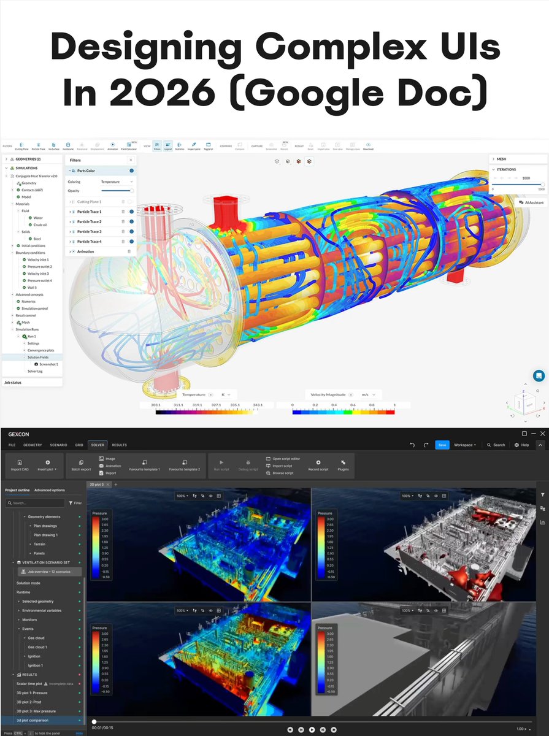The height and width of the screenshot is (736, 549).
Task: Open the FILE menu in GEXCON
Action: 12,445
